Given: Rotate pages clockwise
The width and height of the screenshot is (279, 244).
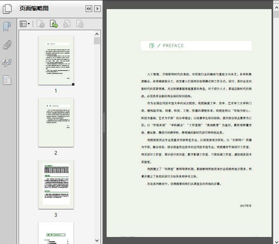Looking at the screenshot, I should point(80,24).
